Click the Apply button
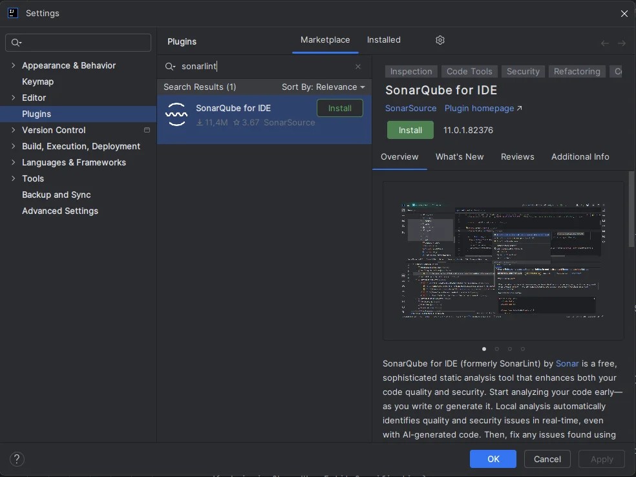Image resolution: width=636 pixels, height=477 pixels. pos(602,459)
